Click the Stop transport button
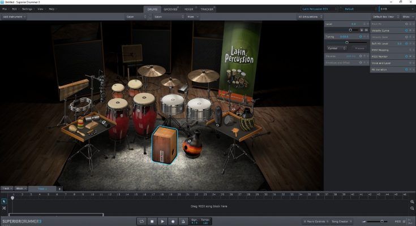Screen dimensions: 416x226 pyautogui.click(x=152, y=221)
